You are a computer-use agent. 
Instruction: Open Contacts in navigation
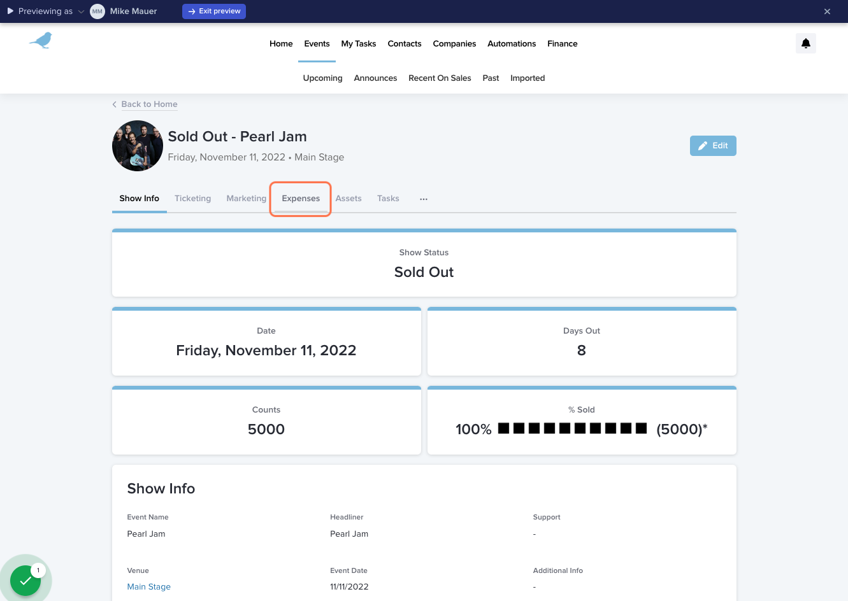click(405, 44)
